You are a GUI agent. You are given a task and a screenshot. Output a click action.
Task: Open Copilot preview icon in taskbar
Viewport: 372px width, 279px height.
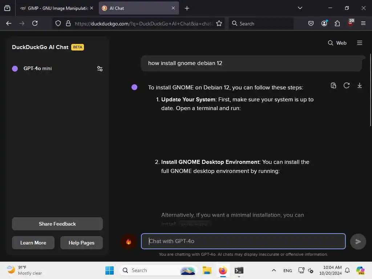(x=360, y=270)
